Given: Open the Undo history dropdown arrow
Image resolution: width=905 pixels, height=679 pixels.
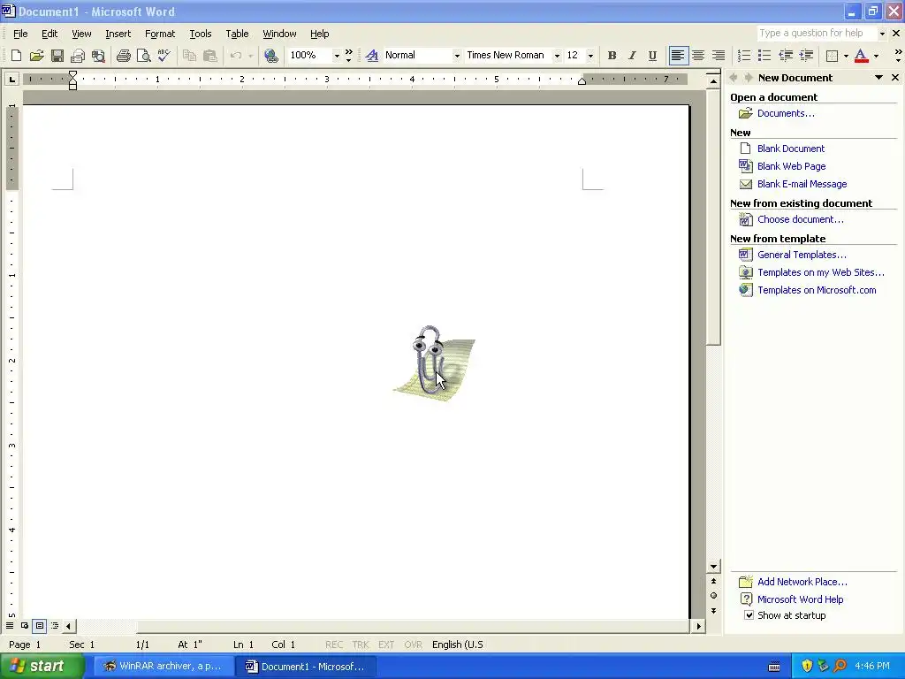Looking at the screenshot, I should click(x=250, y=56).
